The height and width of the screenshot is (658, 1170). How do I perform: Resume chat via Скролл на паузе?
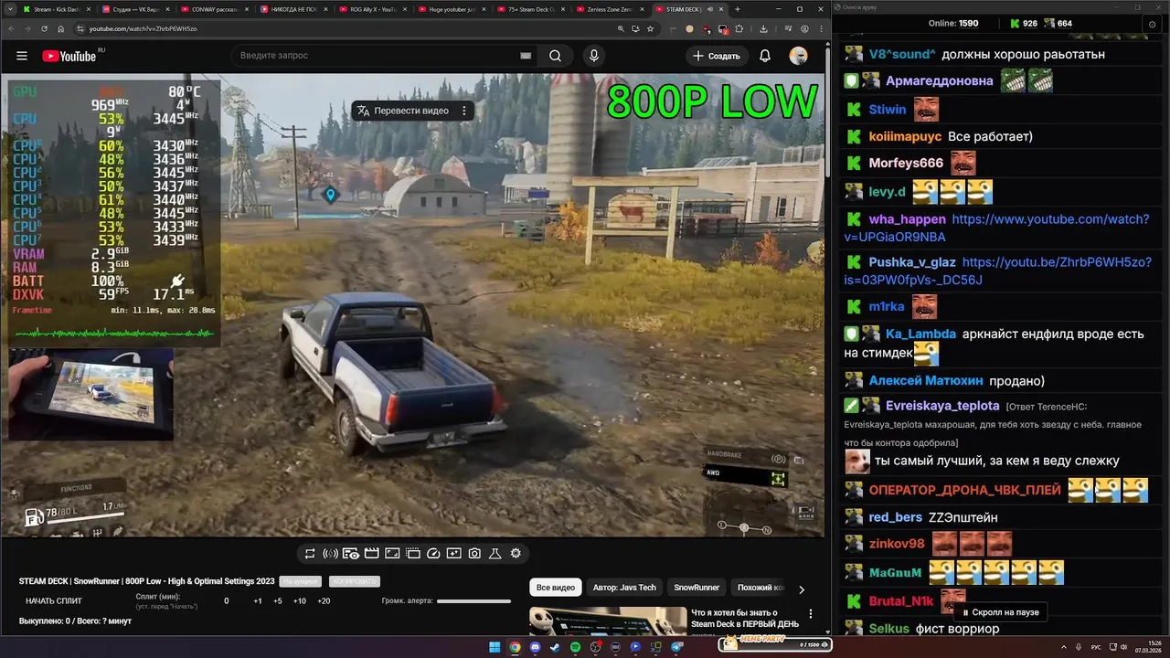pyautogui.click(x=998, y=612)
